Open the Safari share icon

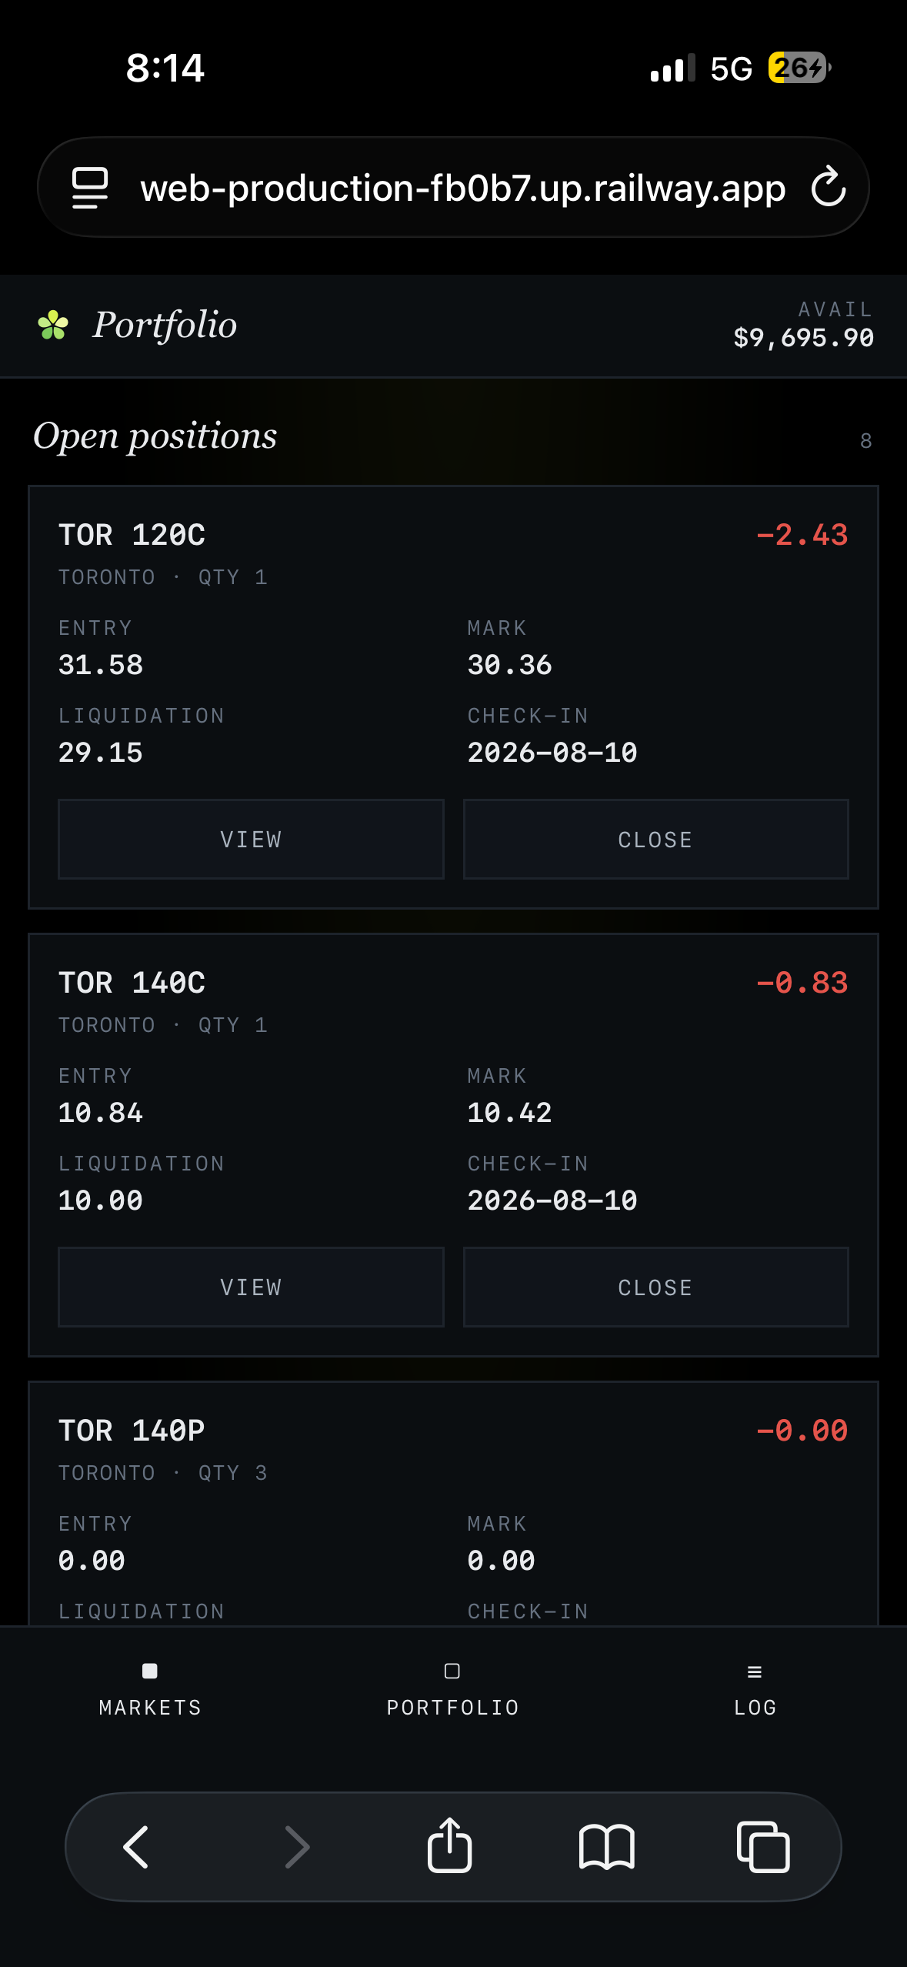tap(450, 1845)
